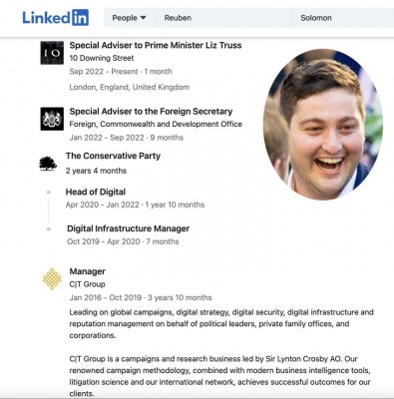Open Special Adviser to Prime Minister Liz Truss

pyautogui.click(x=156, y=45)
